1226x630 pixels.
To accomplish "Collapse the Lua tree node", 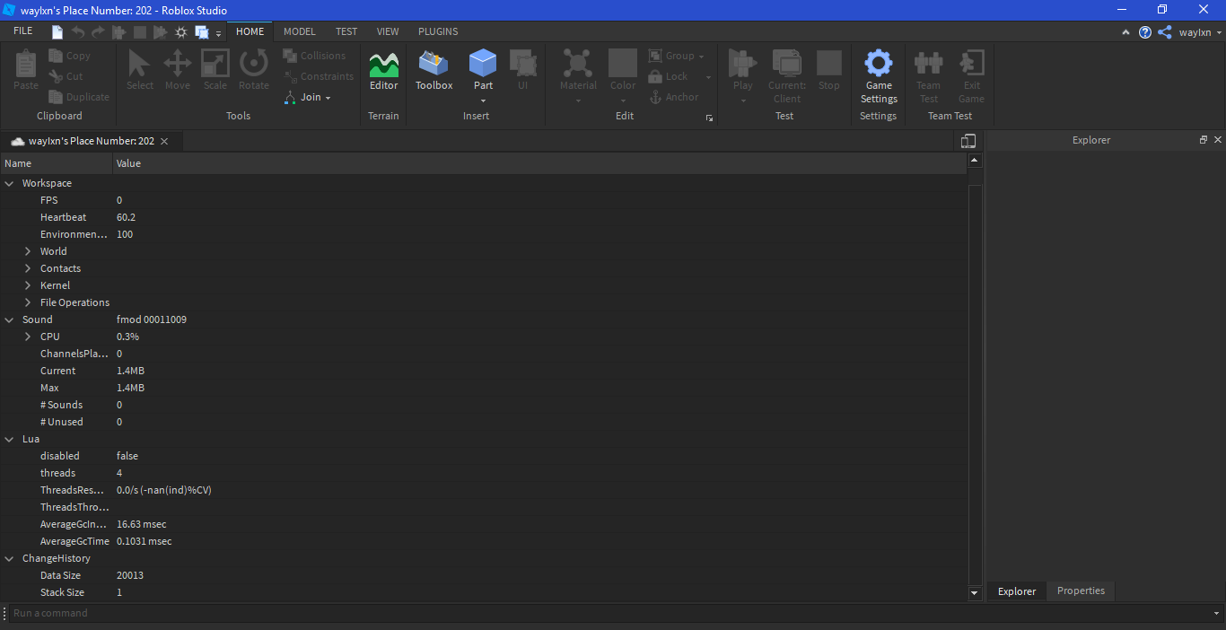I will pos(10,439).
